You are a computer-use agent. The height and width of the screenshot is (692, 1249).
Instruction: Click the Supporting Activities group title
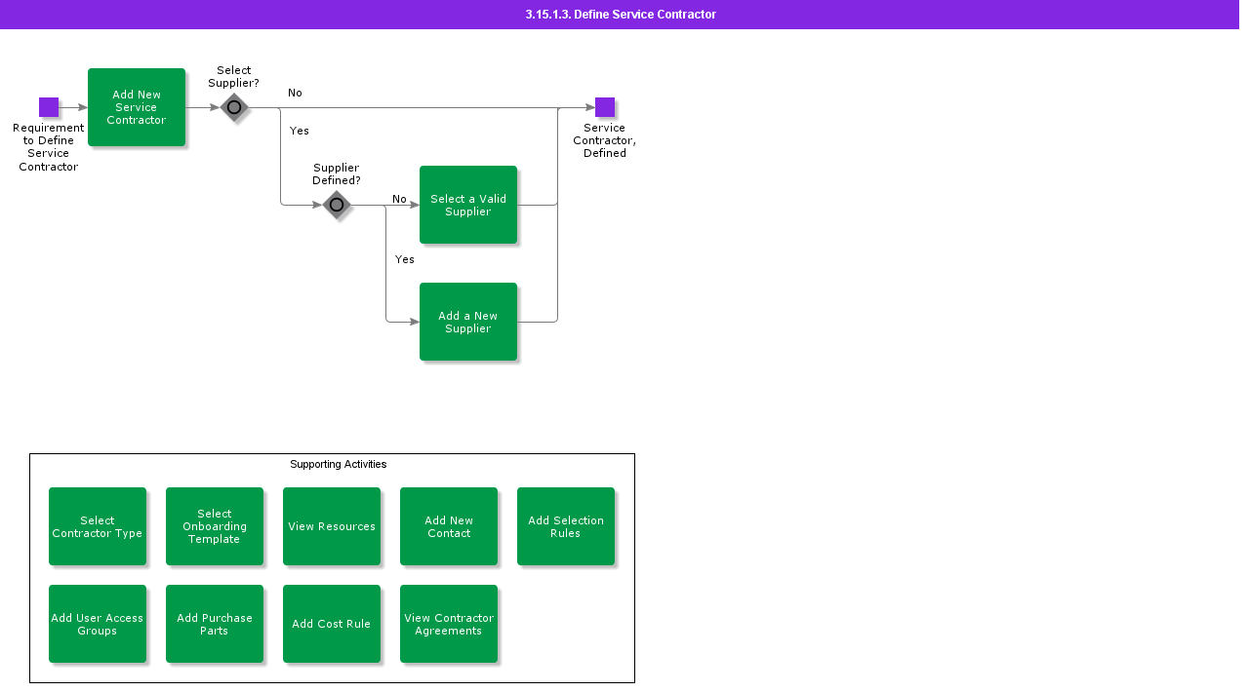338,464
